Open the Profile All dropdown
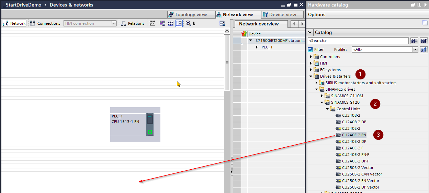 point(415,49)
